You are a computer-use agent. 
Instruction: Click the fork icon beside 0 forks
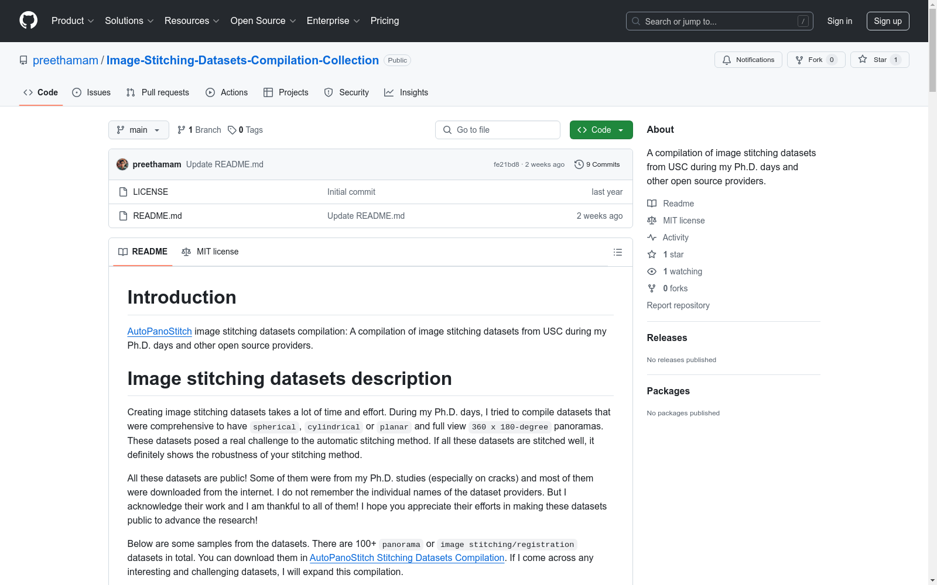[x=652, y=288]
